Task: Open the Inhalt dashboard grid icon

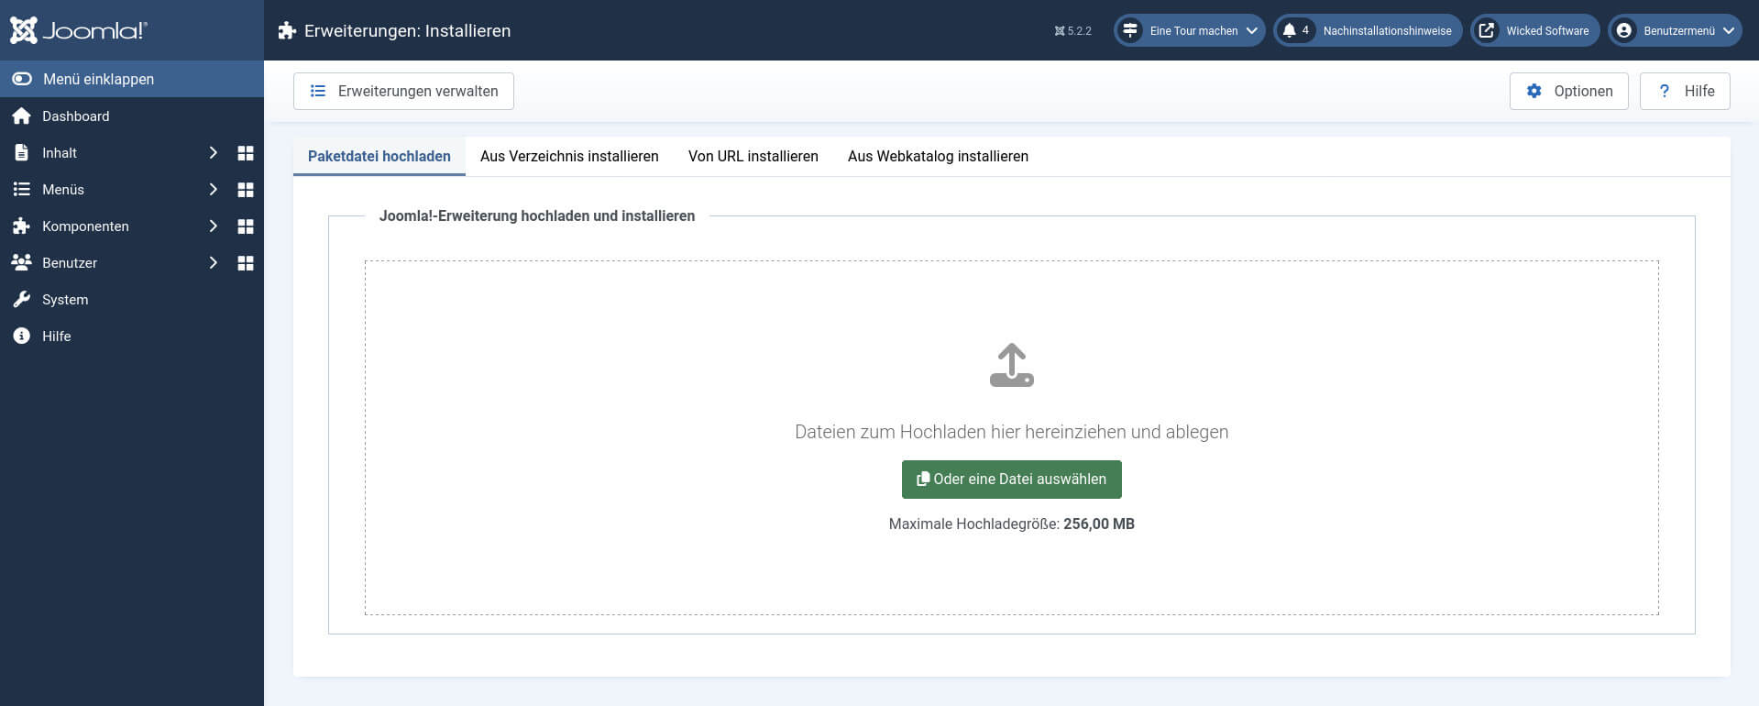Action: pos(246,153)
